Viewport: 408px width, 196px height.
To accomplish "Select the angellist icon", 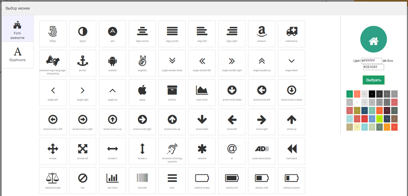I will (142, 63).
